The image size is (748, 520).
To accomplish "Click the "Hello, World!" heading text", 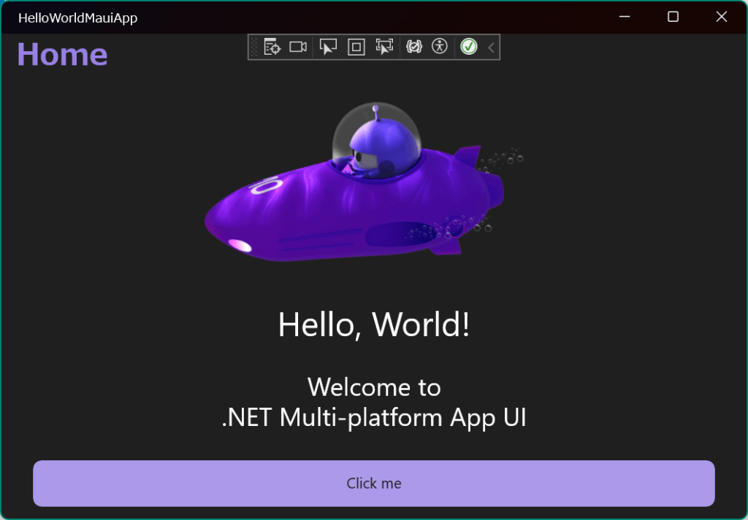I will point(373,325).
